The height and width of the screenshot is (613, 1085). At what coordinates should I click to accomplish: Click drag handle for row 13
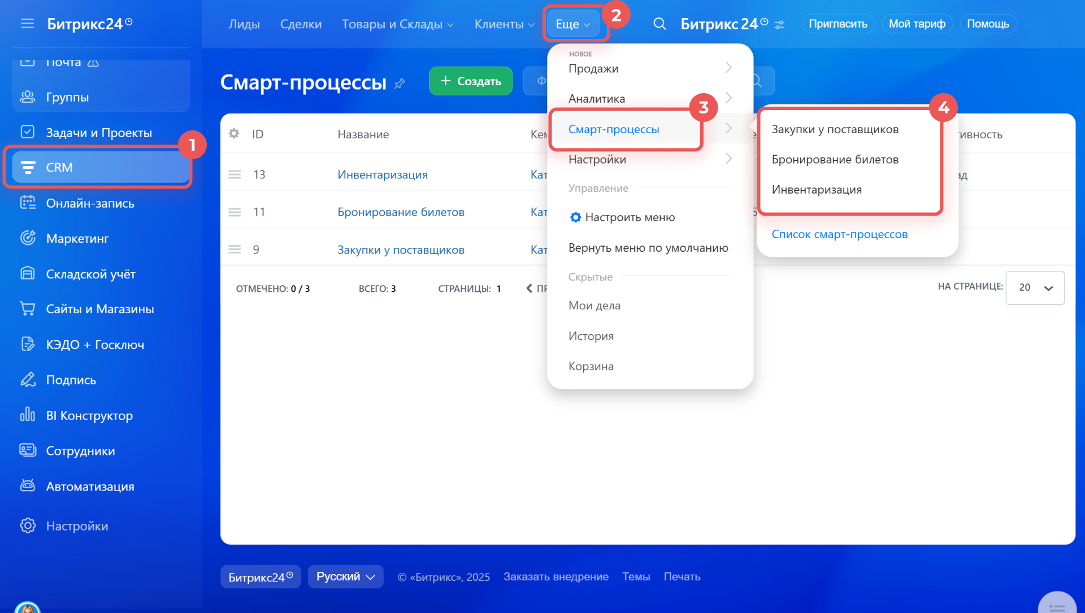[235, 174]
